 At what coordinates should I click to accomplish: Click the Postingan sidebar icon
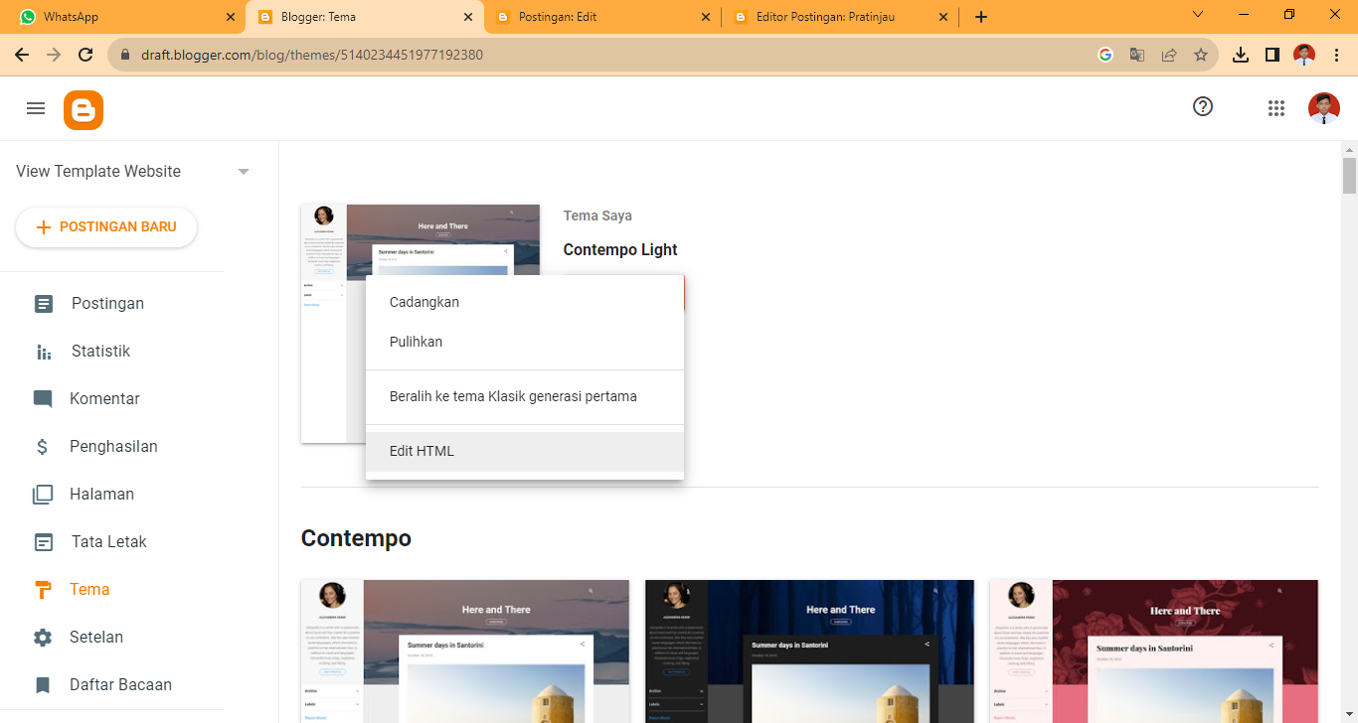[44, 304]
